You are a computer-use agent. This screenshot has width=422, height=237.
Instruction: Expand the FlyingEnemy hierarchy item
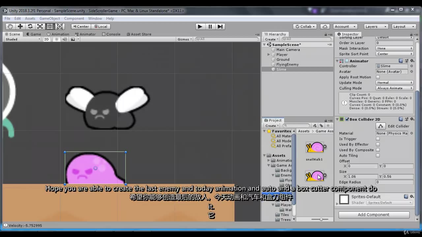point(268,64)
